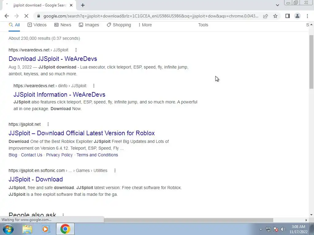Share this page using the share icon
This screenshot has height=235, width=314.
[266, 16]
